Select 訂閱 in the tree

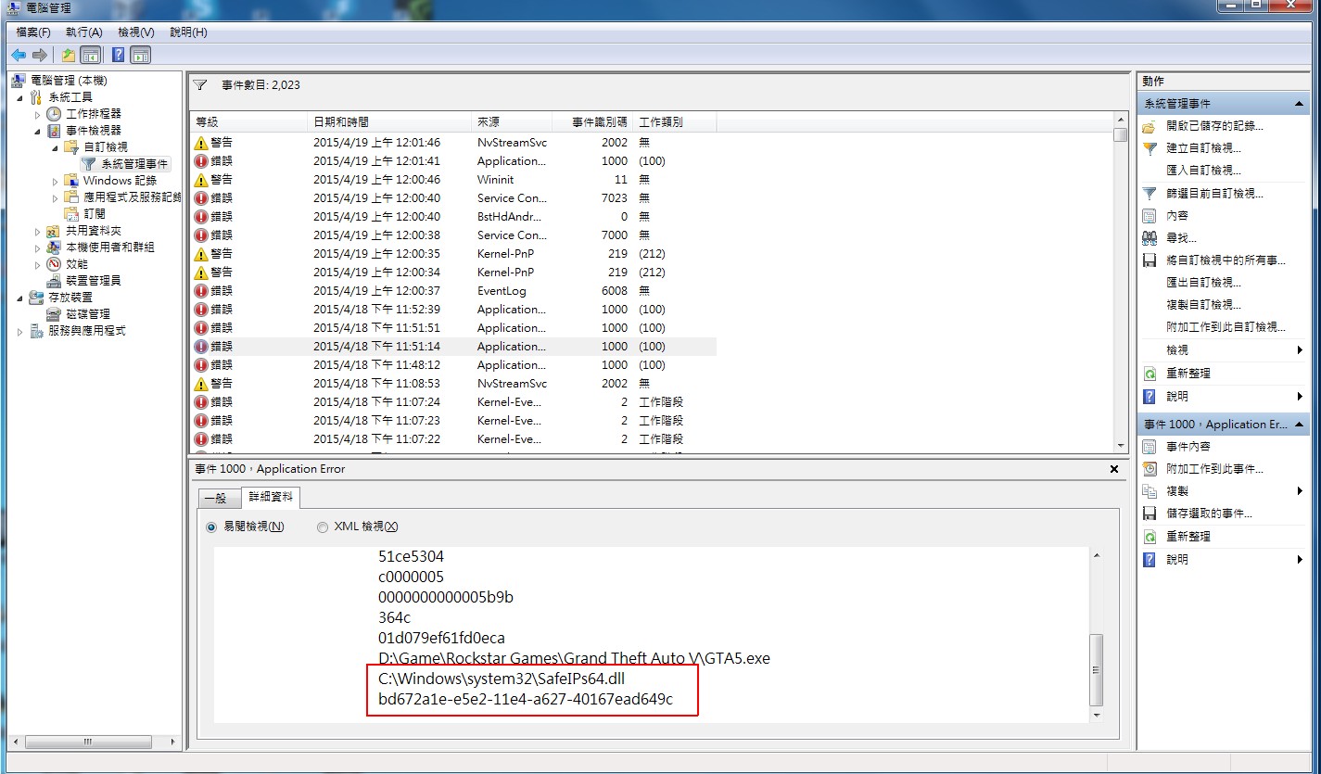[95, 214]
